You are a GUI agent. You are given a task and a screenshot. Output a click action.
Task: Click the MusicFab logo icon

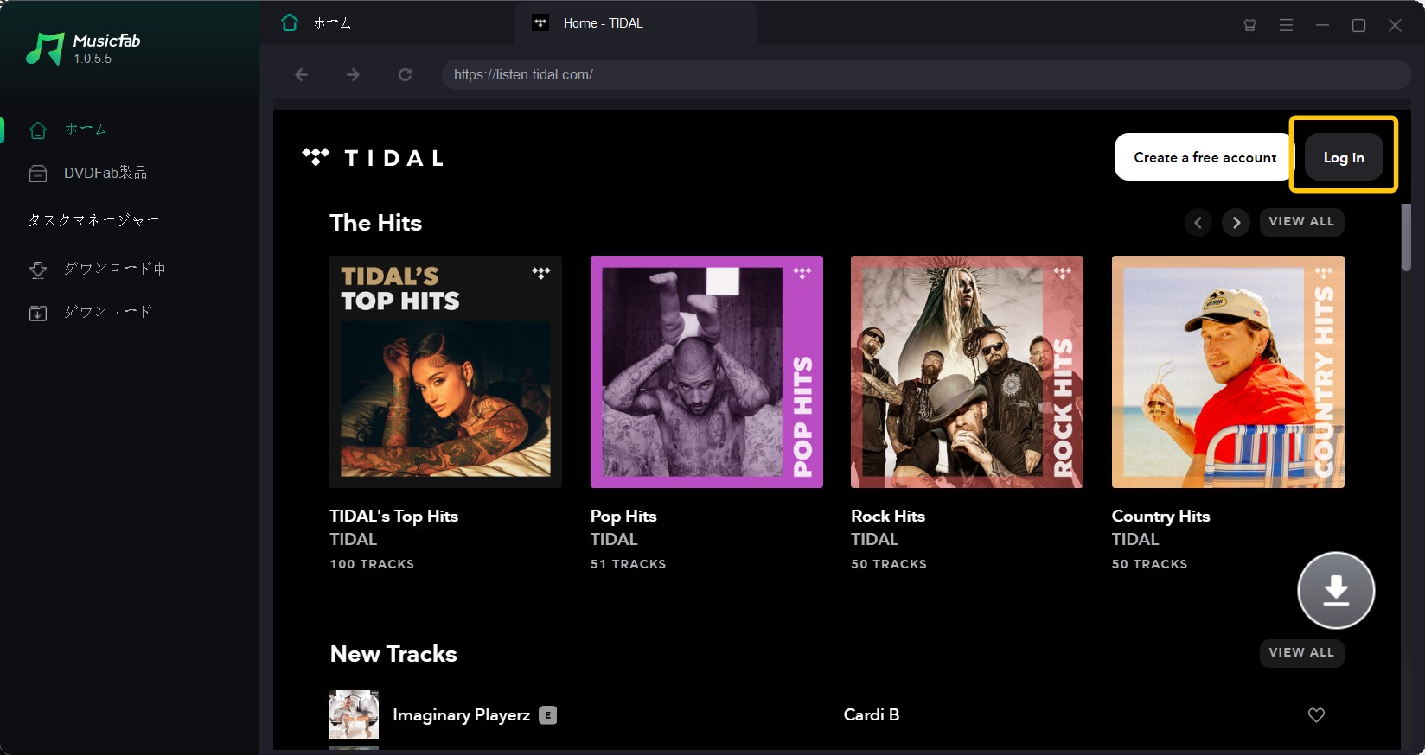[45, 49]
